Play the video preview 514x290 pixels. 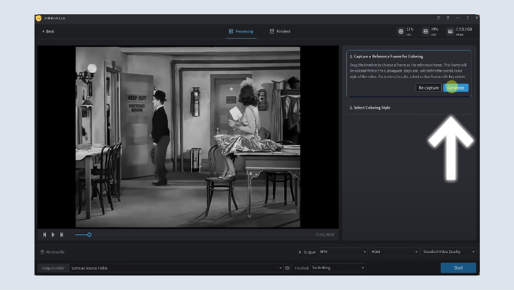[x=53, y=235]
